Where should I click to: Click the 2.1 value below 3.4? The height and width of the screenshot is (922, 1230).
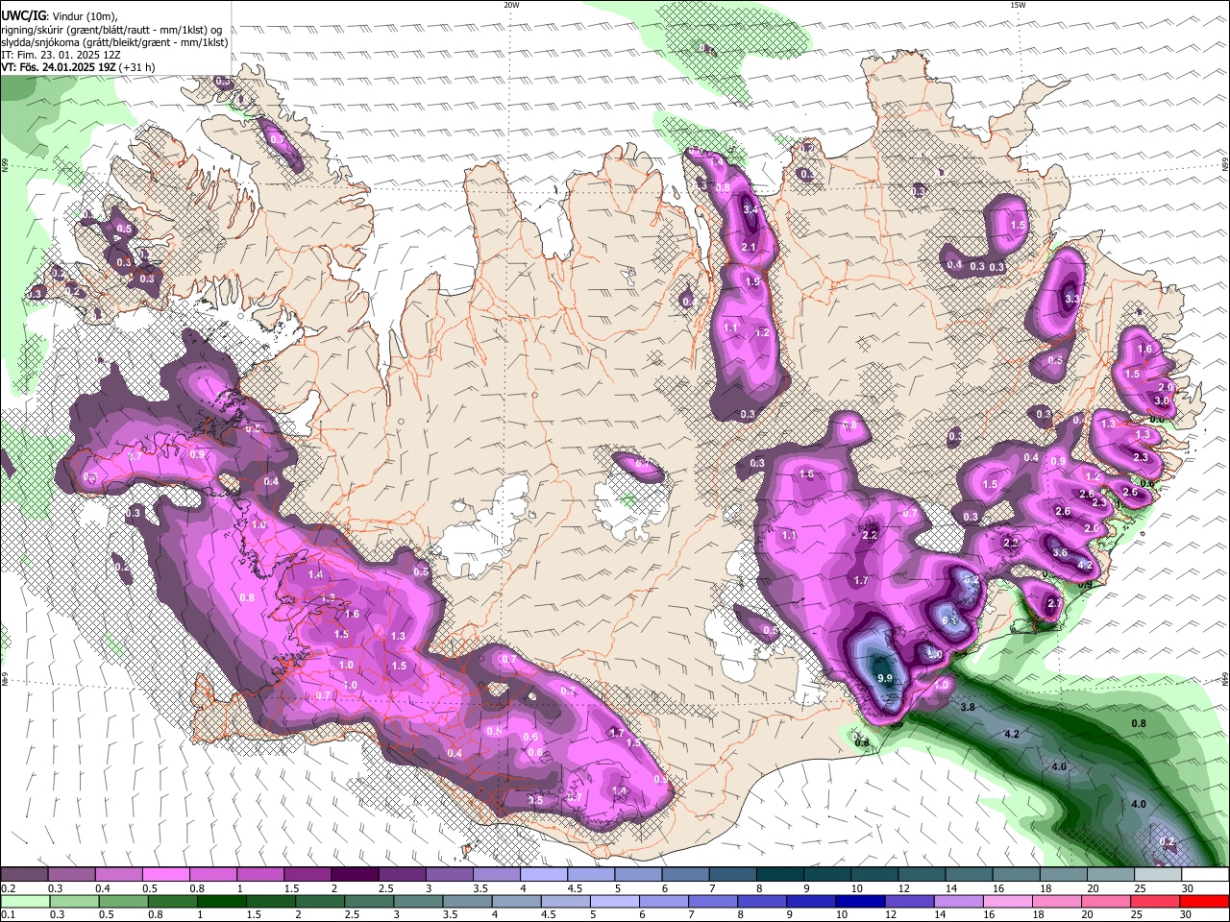750,248
